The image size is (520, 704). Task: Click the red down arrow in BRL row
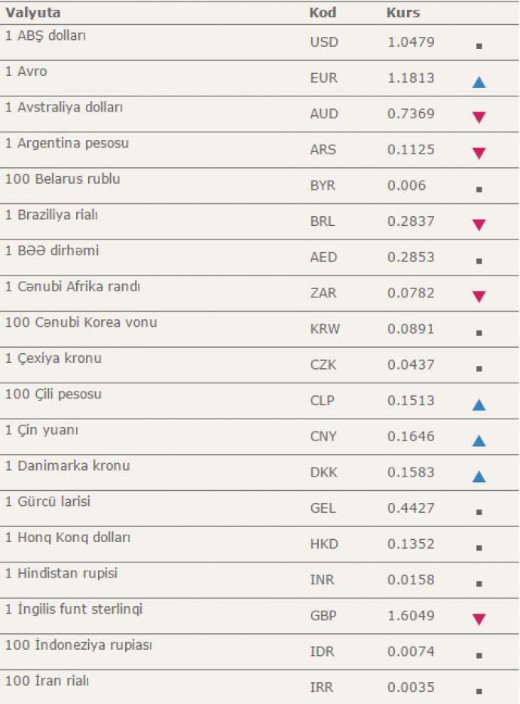point(479,225)
